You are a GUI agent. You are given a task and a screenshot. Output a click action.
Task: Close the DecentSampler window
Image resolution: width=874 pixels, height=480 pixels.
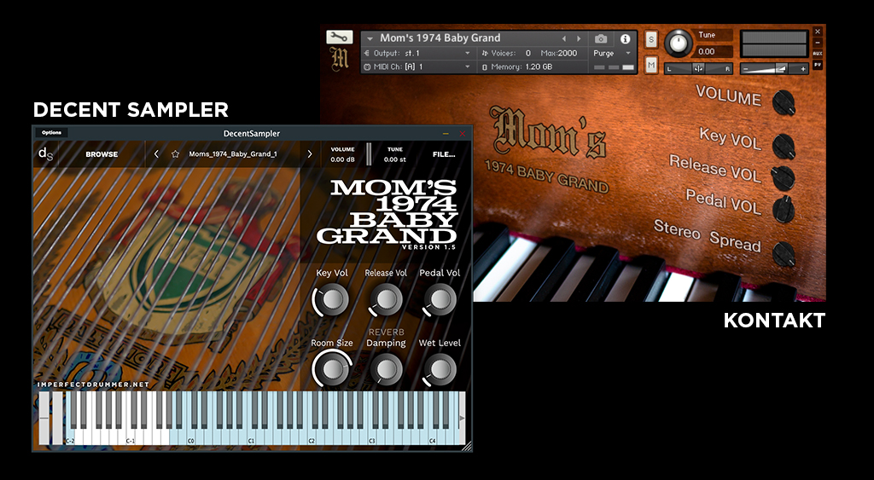pos(462,134)
